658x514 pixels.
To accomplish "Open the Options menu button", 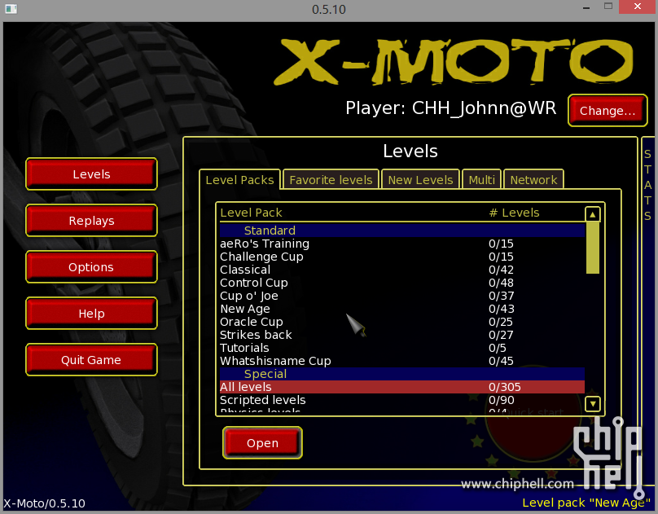I will coord(91,267).
